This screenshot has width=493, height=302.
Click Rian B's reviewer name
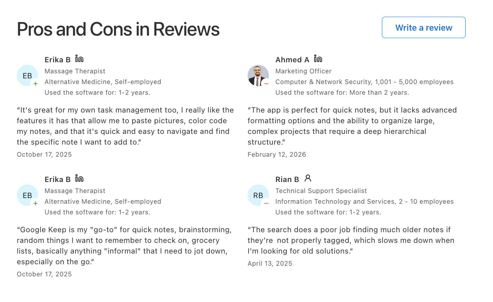(287, 179)
